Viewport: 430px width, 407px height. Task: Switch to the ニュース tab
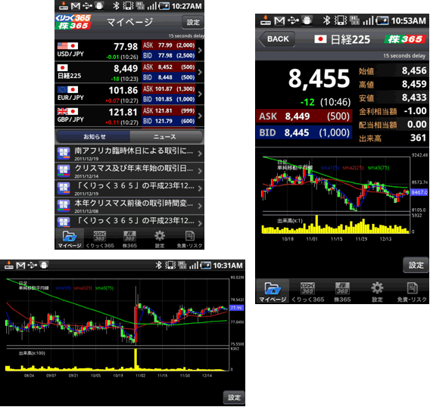[x=166, y=137]
